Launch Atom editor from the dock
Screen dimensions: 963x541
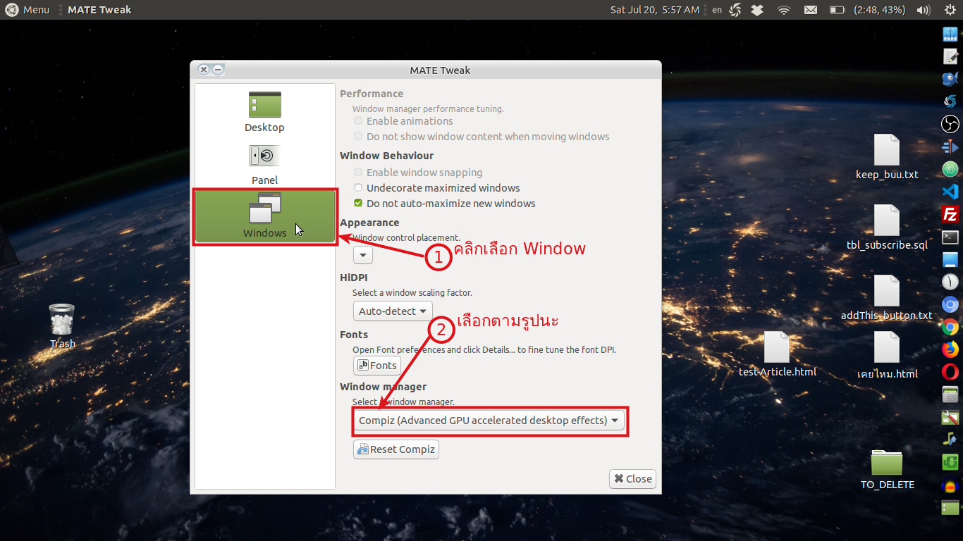(950, 169)
